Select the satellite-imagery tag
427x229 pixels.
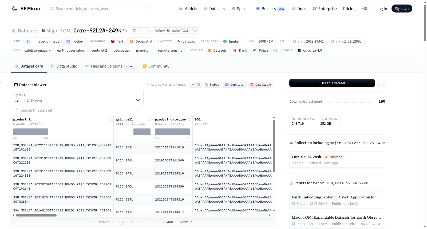(x=37, y=50)
